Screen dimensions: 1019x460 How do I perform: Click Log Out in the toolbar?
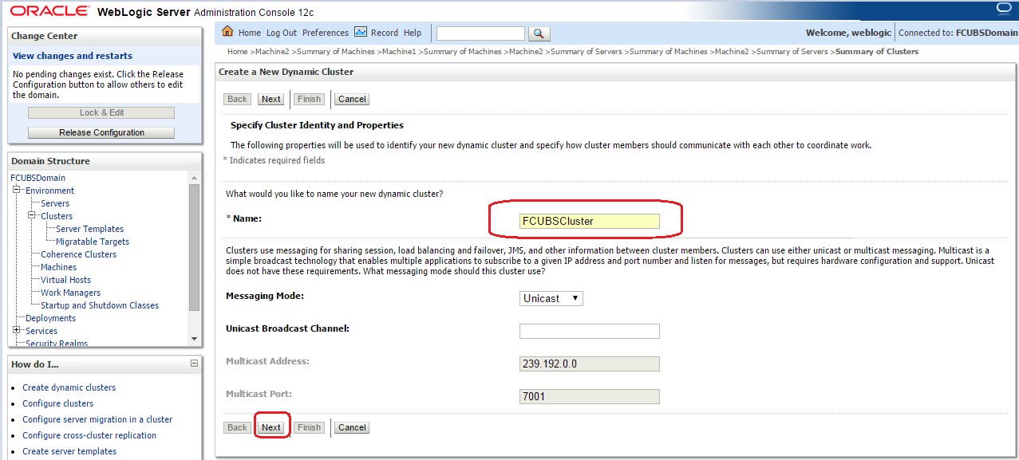[x=282, y=33]
